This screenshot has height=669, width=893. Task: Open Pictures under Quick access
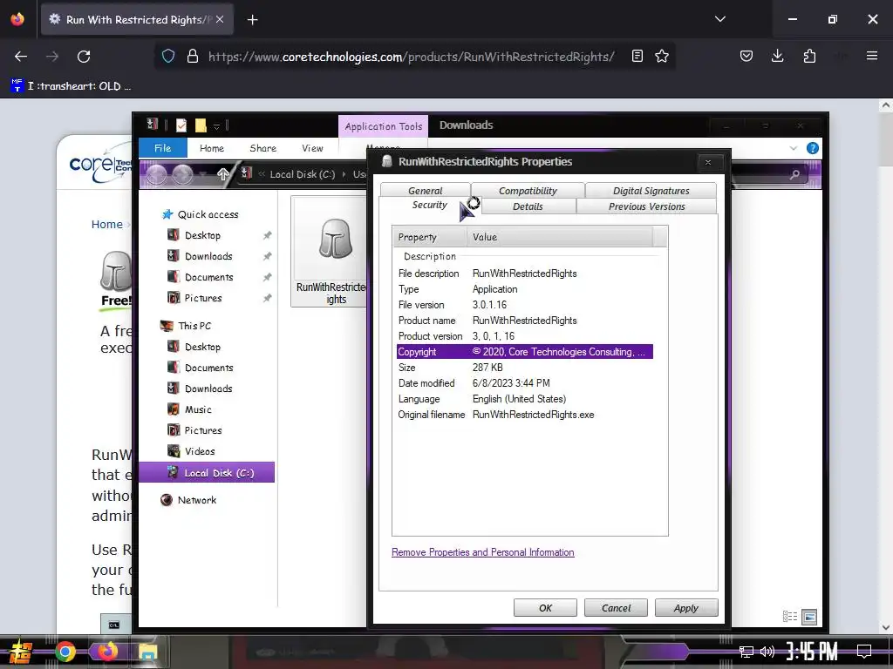[202, 298]
